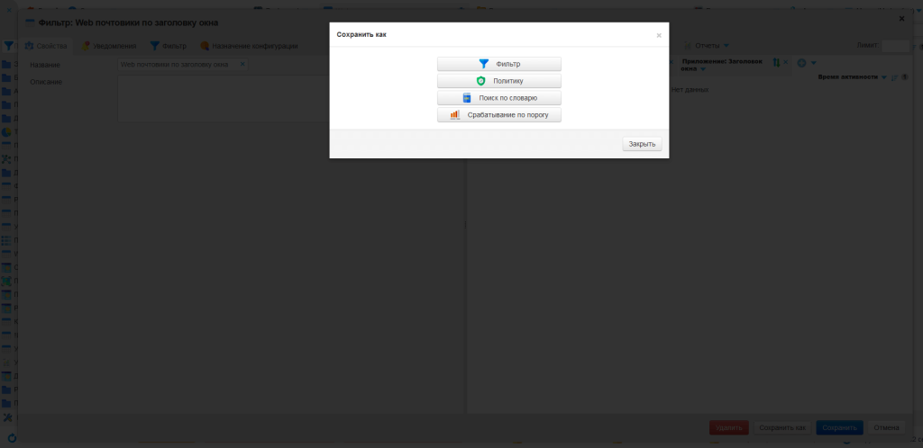
Task: Pick Срабатывание по порогу option
Action: pos(499,115)
